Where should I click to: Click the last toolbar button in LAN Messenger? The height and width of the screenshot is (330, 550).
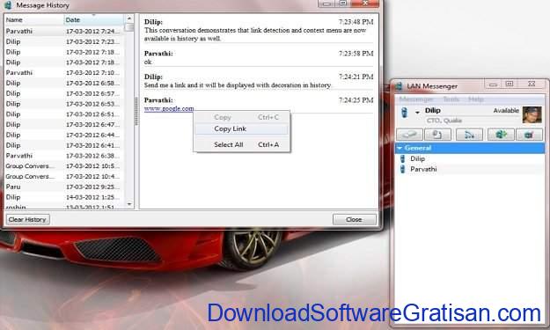click(529, 135)
